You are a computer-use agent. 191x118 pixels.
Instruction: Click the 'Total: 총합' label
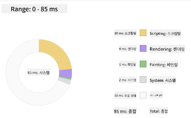click(159, 111)
